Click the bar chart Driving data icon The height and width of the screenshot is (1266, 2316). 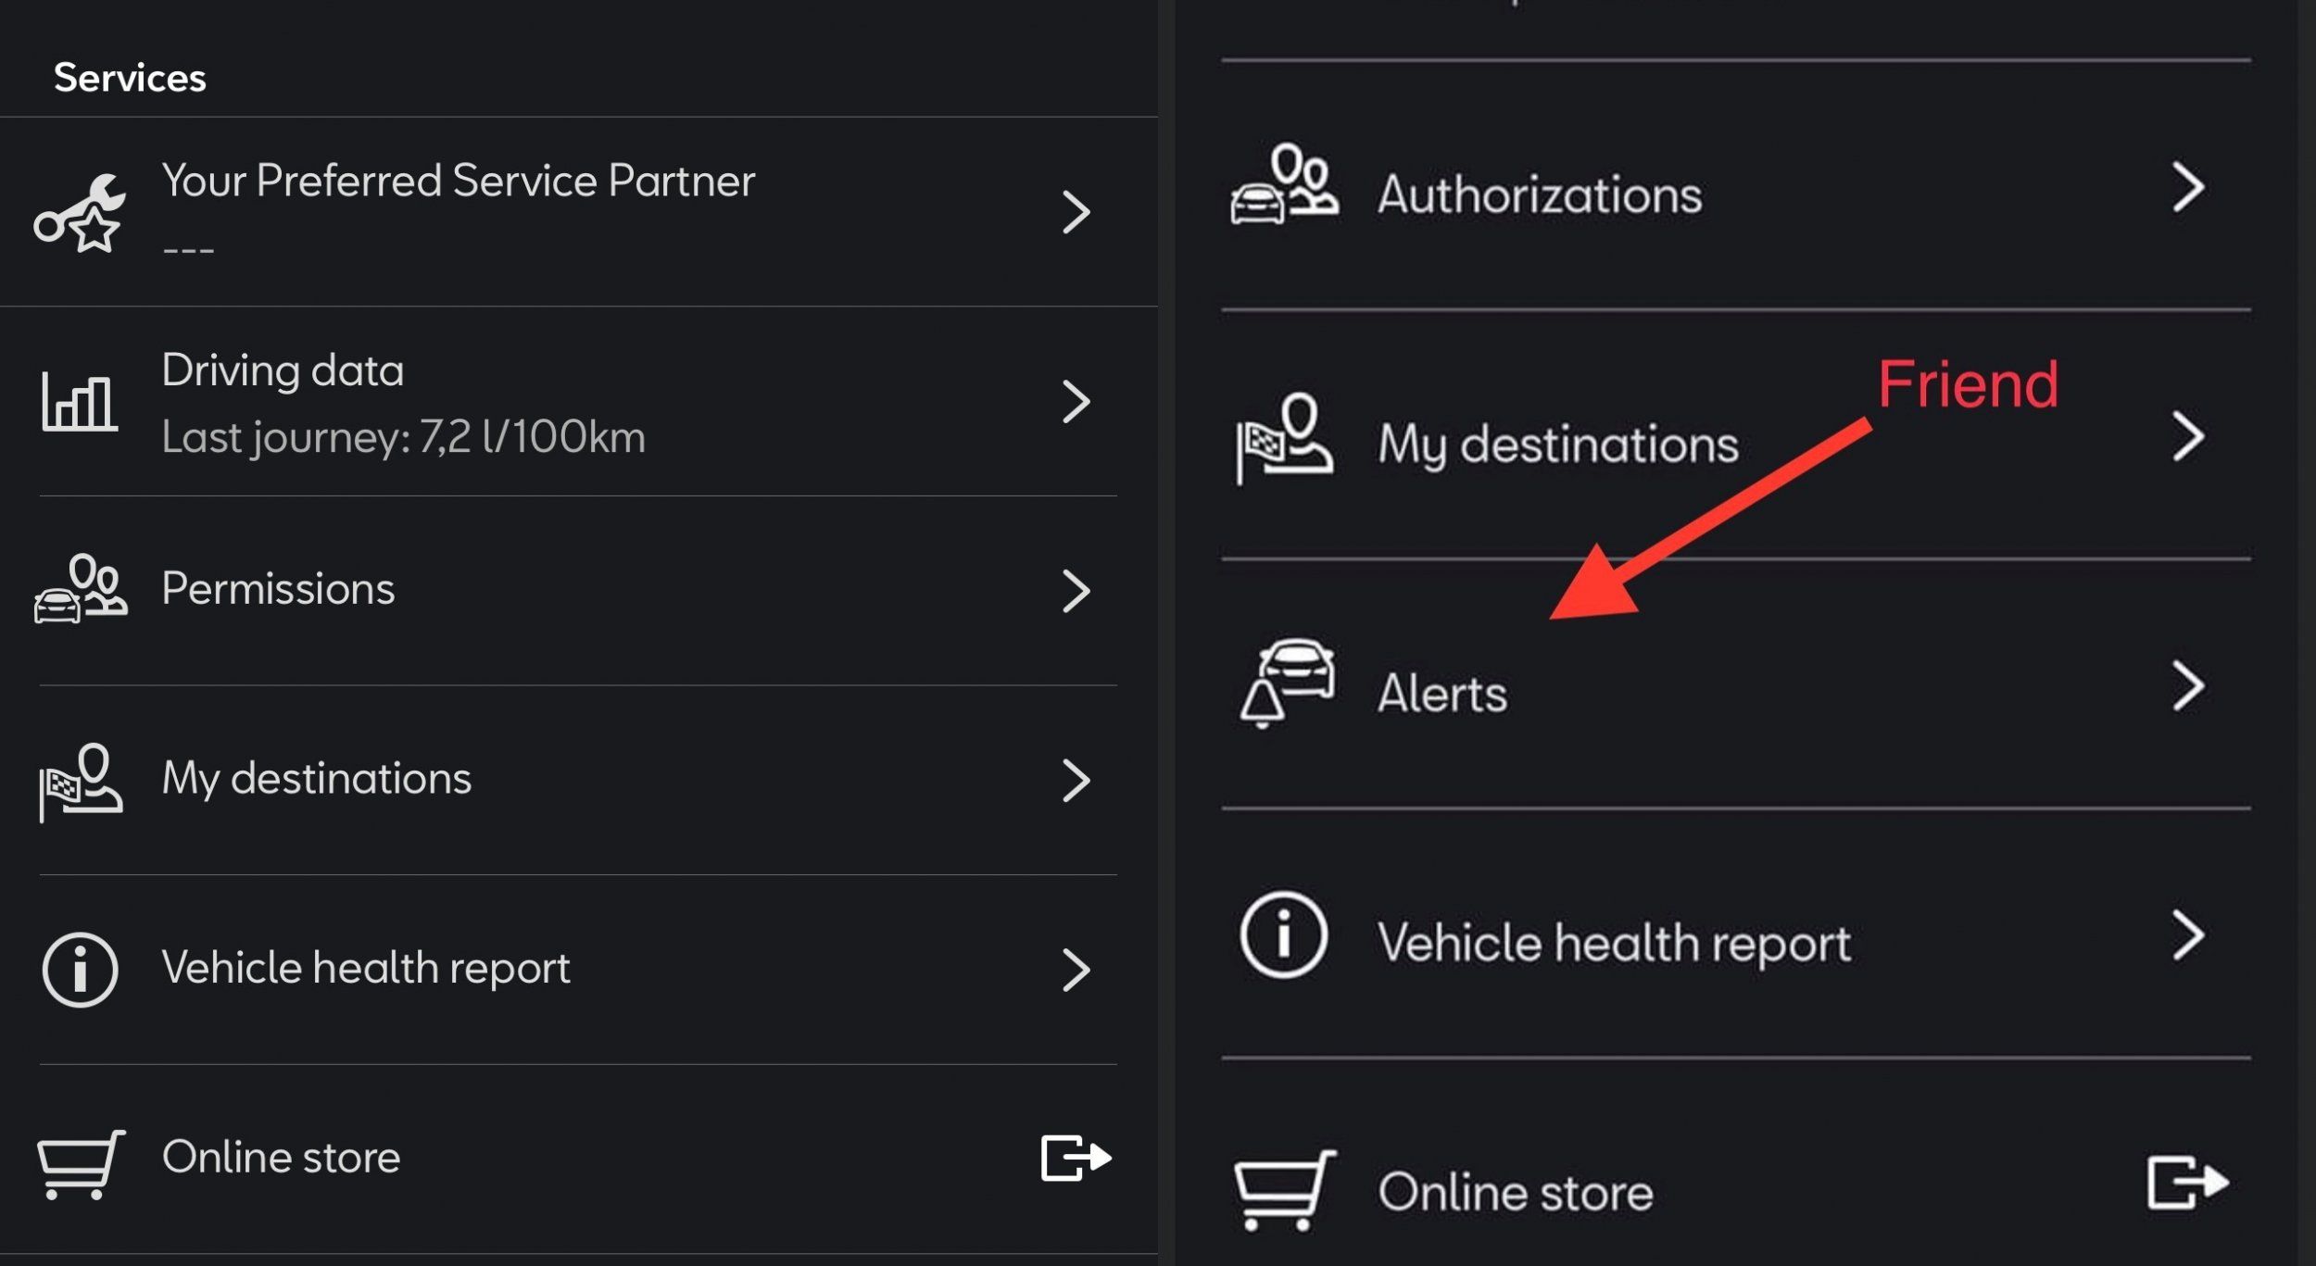79,402
